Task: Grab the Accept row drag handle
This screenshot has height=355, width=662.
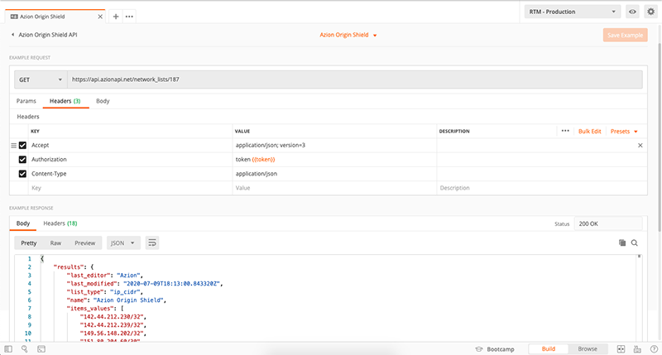Action: point(13,145)
